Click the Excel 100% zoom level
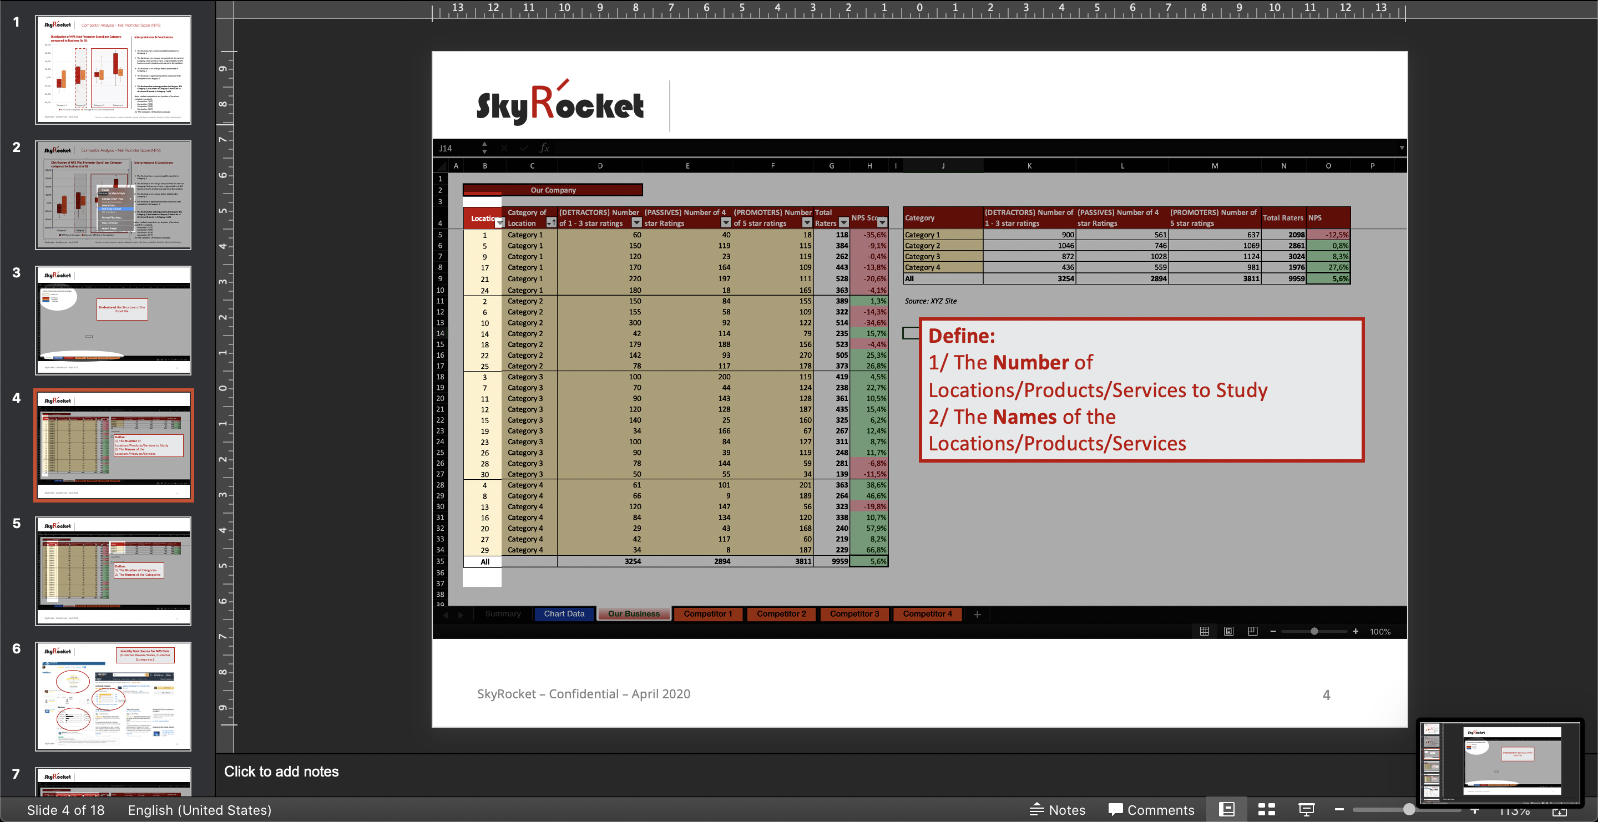Image resolution: width=1598 pixels, height=822 pixels. (1379, 632)
